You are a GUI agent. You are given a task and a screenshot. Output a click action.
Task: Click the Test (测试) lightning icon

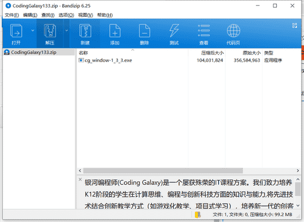[174, 31]
